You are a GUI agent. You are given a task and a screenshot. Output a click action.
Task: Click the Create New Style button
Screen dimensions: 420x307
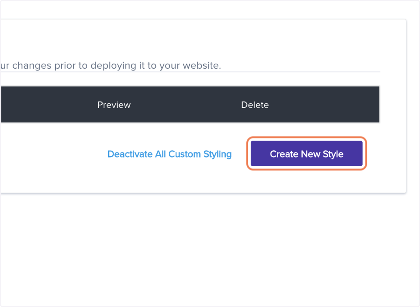307,154
